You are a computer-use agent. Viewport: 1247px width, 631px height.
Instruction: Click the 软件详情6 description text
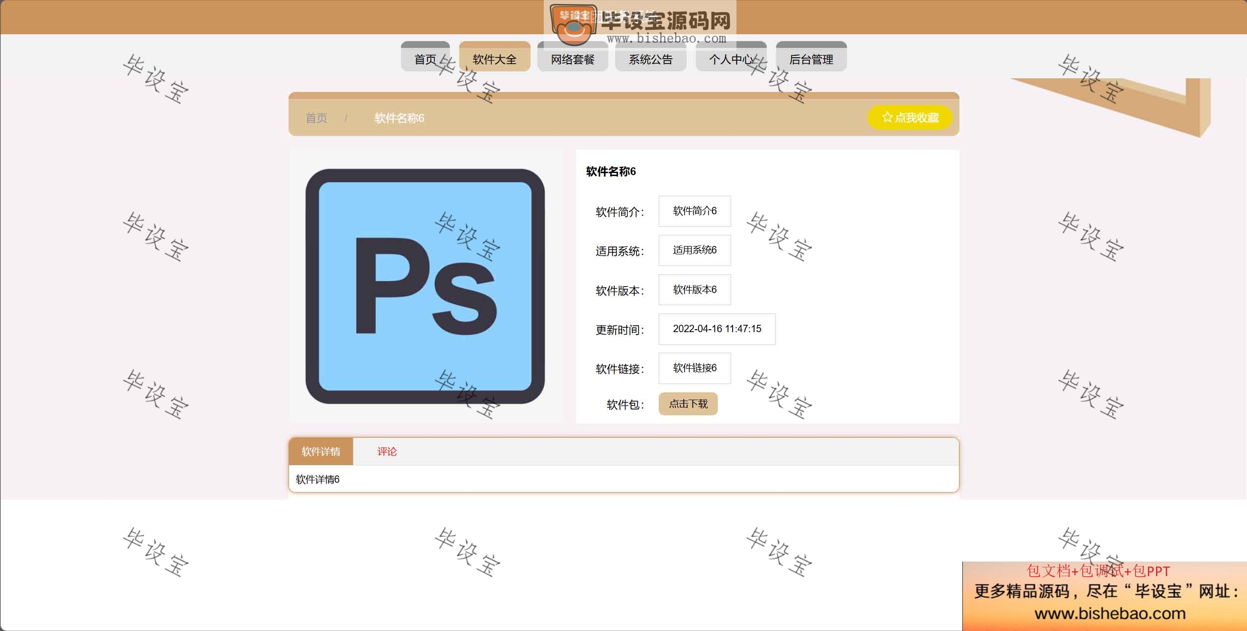coord(317,479)
